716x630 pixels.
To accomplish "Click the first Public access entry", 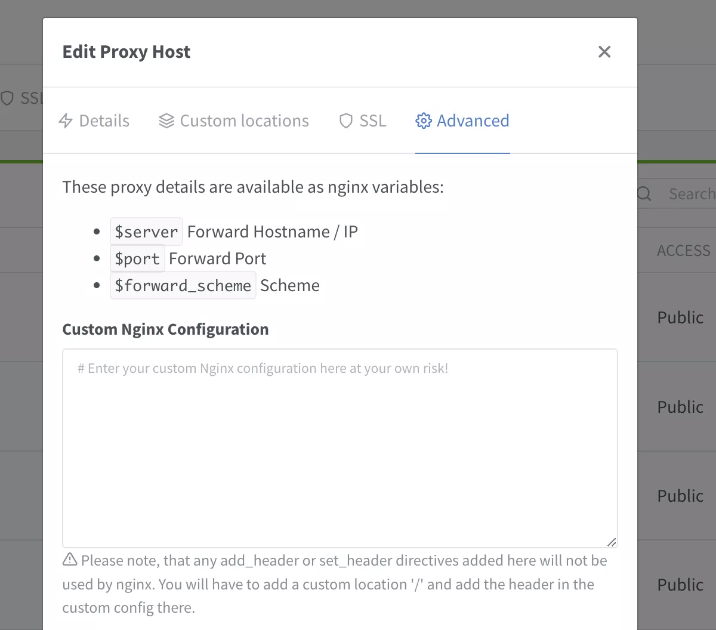I will click(x=680, y=317).
